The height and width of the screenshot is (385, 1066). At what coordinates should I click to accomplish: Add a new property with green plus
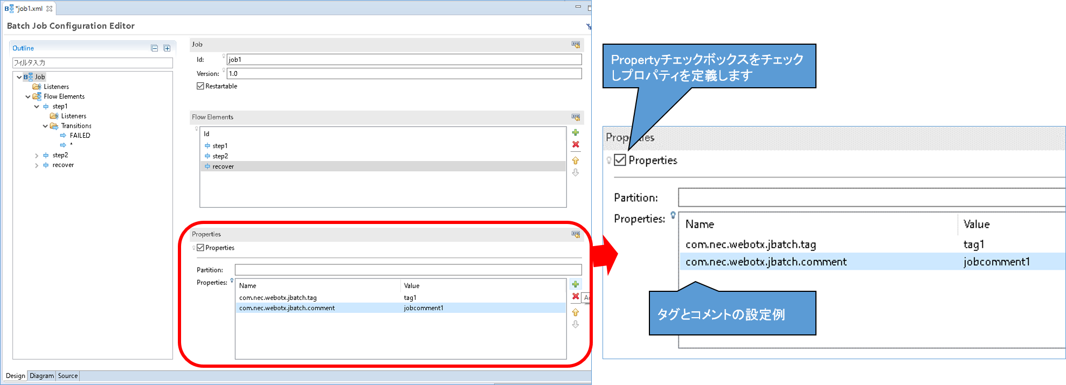point(576,284)
